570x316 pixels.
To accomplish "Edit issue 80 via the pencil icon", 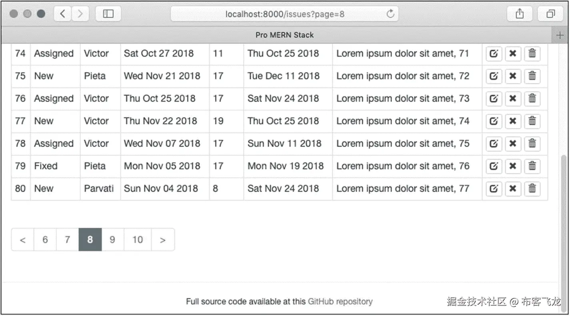I will [494, 189].
